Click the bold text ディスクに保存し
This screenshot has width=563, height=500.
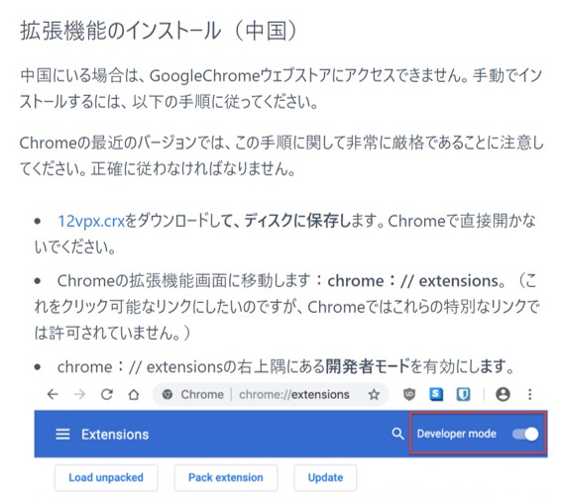click(298, 221)
